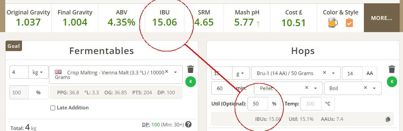403x131 pixels.
Task: Click the Goal tab on Fermentables
Action: point(14,46)
